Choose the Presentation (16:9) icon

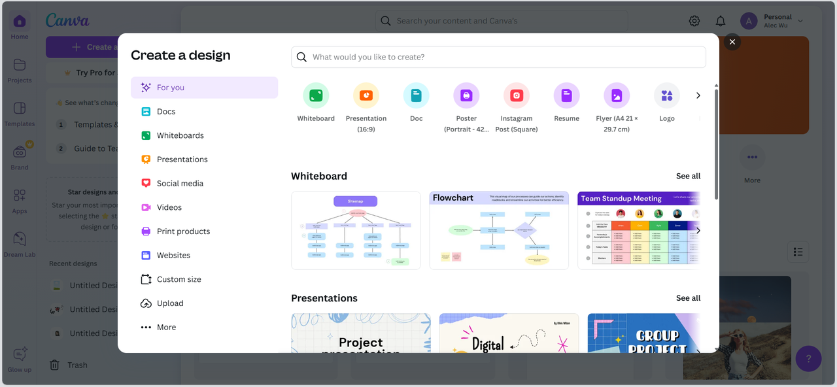366,95
